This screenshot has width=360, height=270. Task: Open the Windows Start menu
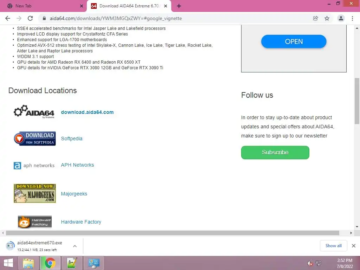click(8, 263)
